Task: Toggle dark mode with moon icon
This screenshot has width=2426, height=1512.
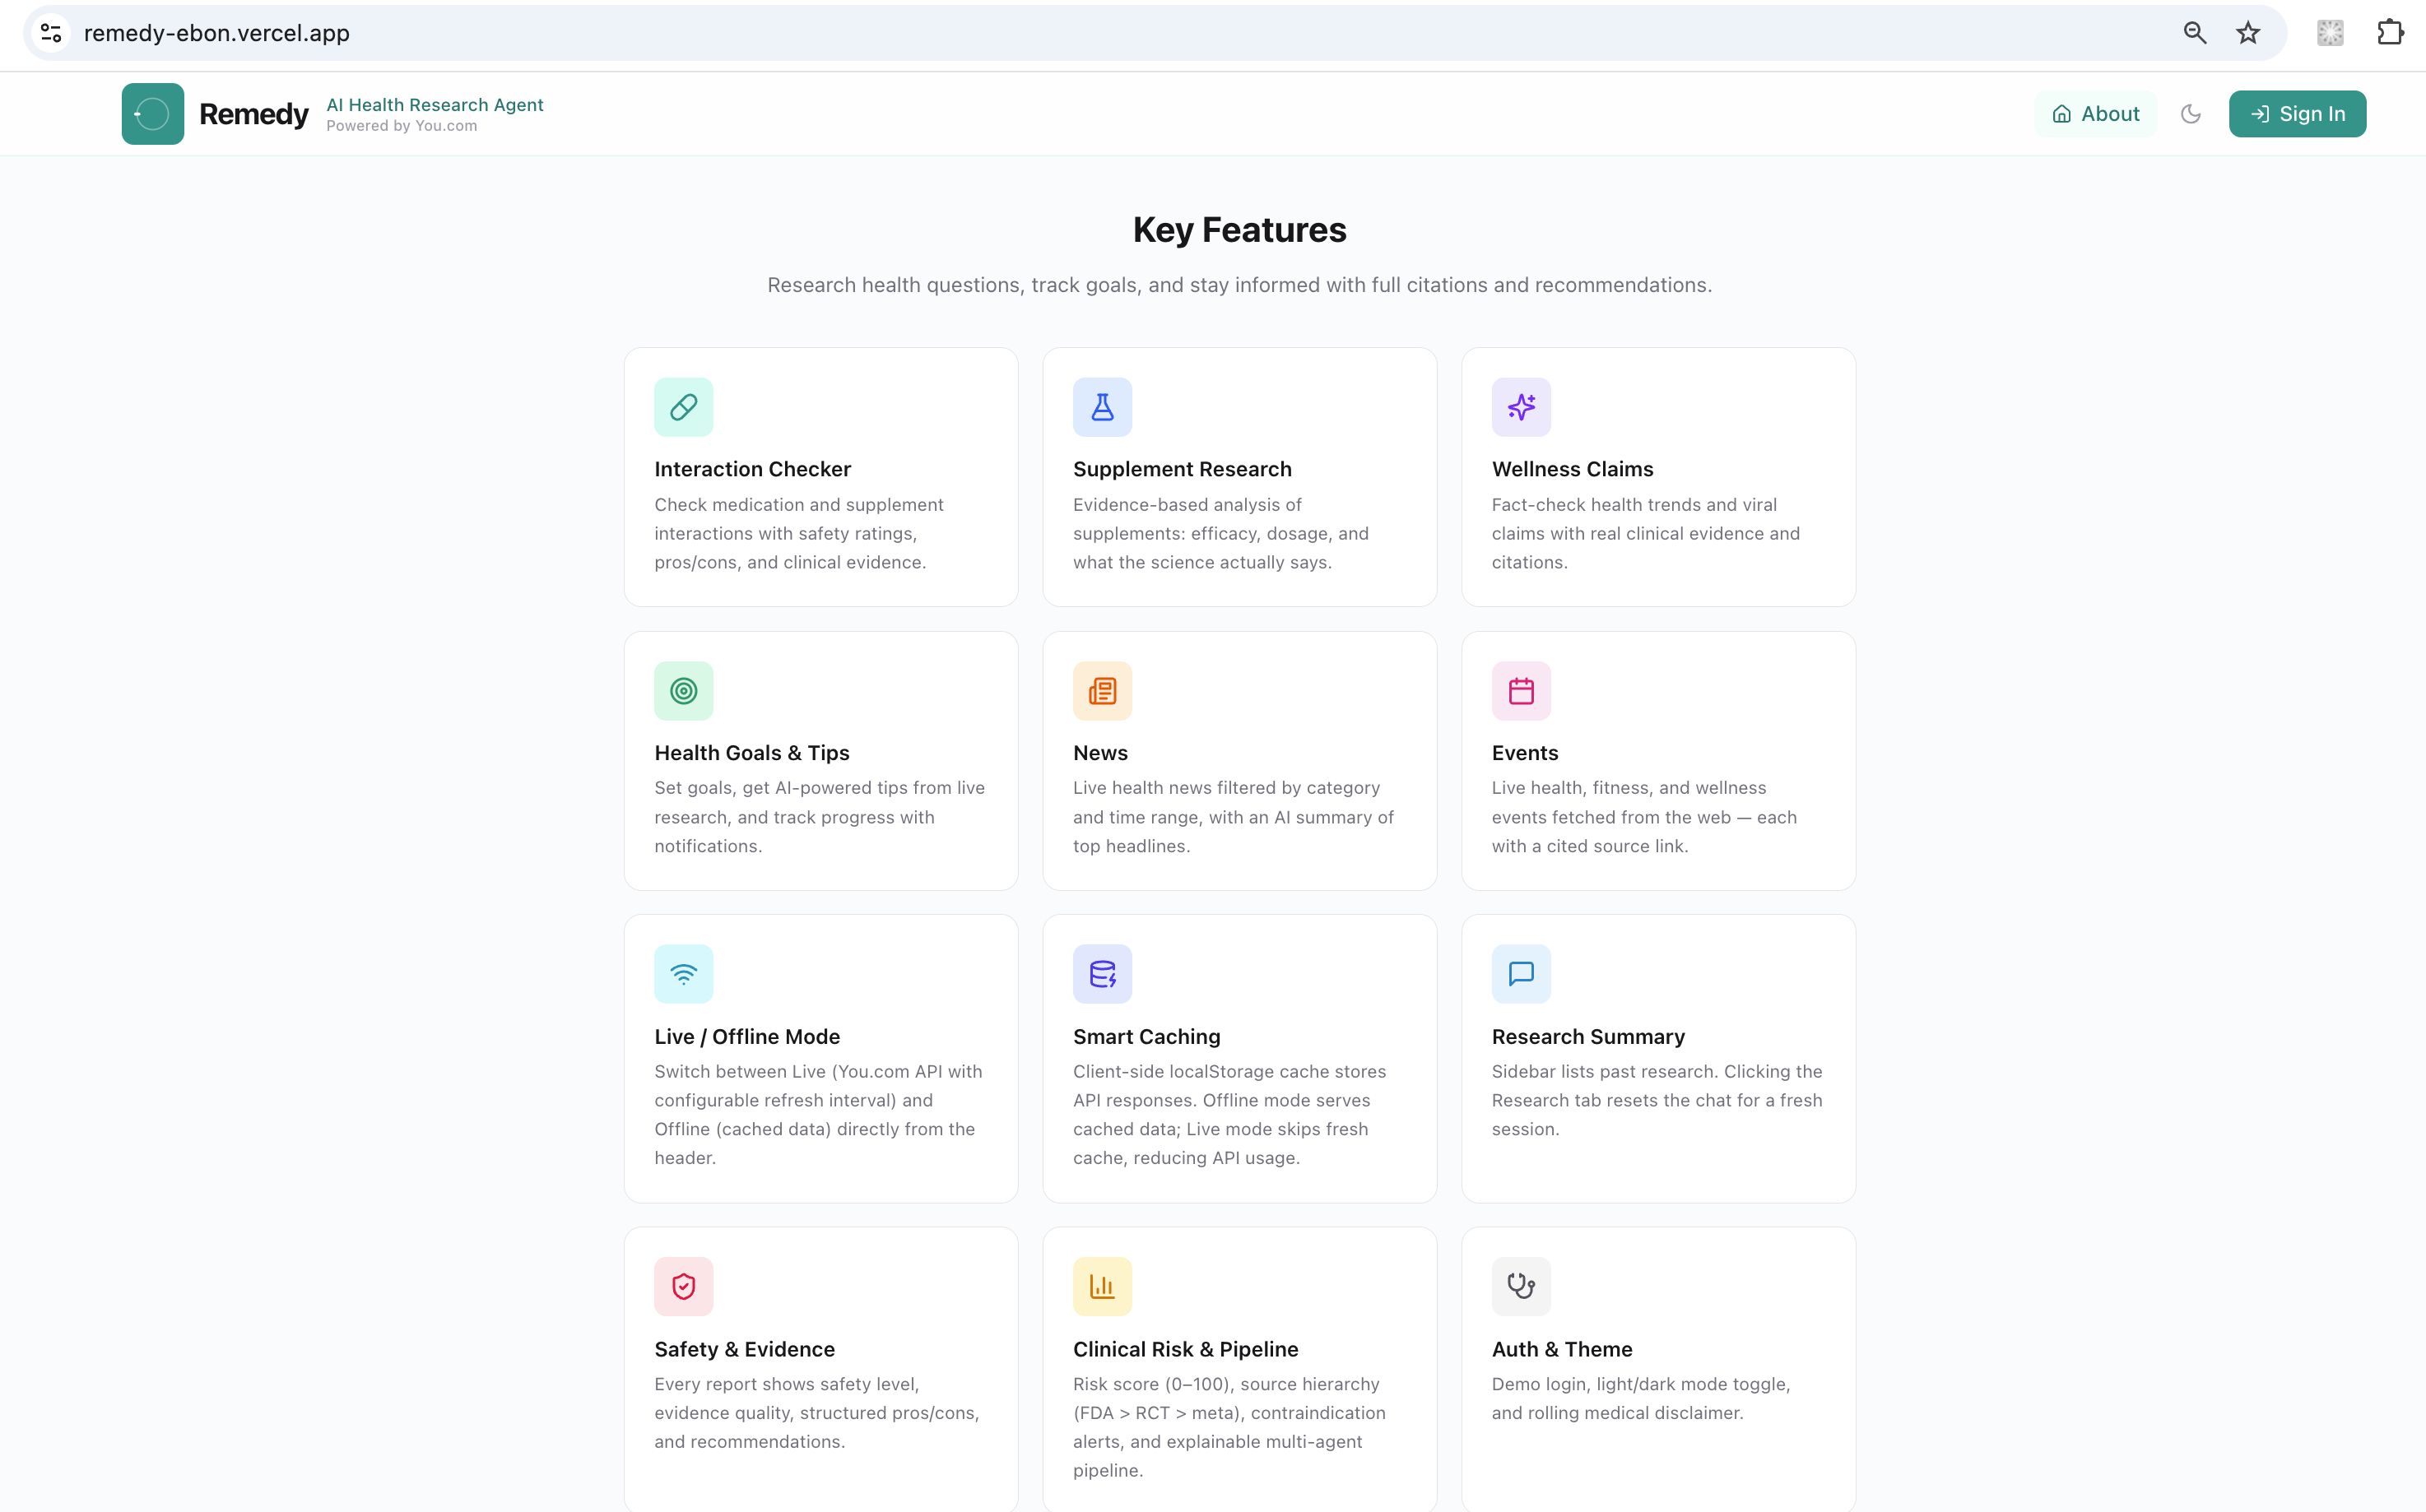Action: (x=2191, y=114)
